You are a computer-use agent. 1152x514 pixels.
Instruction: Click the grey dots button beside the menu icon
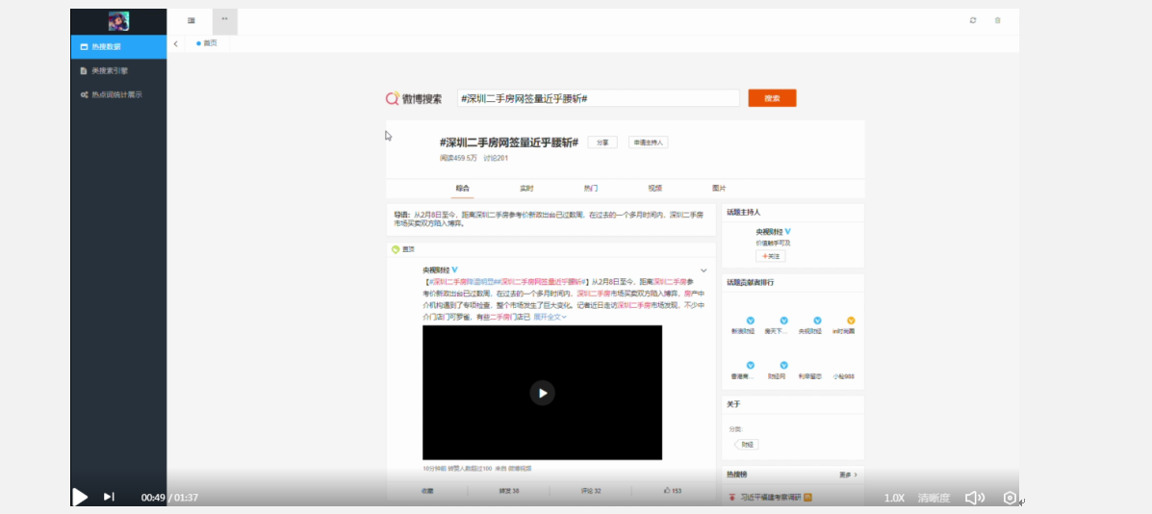click(225, 20)
